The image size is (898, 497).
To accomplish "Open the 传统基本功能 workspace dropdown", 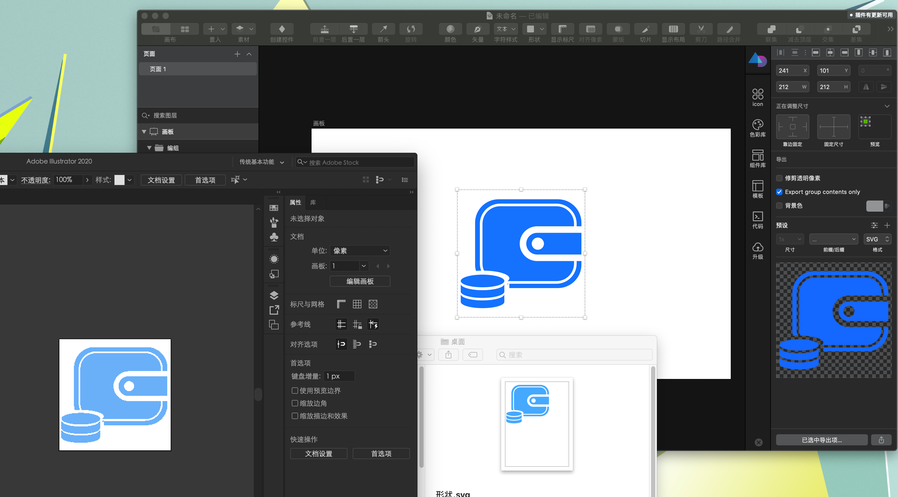I will point(262,162).
